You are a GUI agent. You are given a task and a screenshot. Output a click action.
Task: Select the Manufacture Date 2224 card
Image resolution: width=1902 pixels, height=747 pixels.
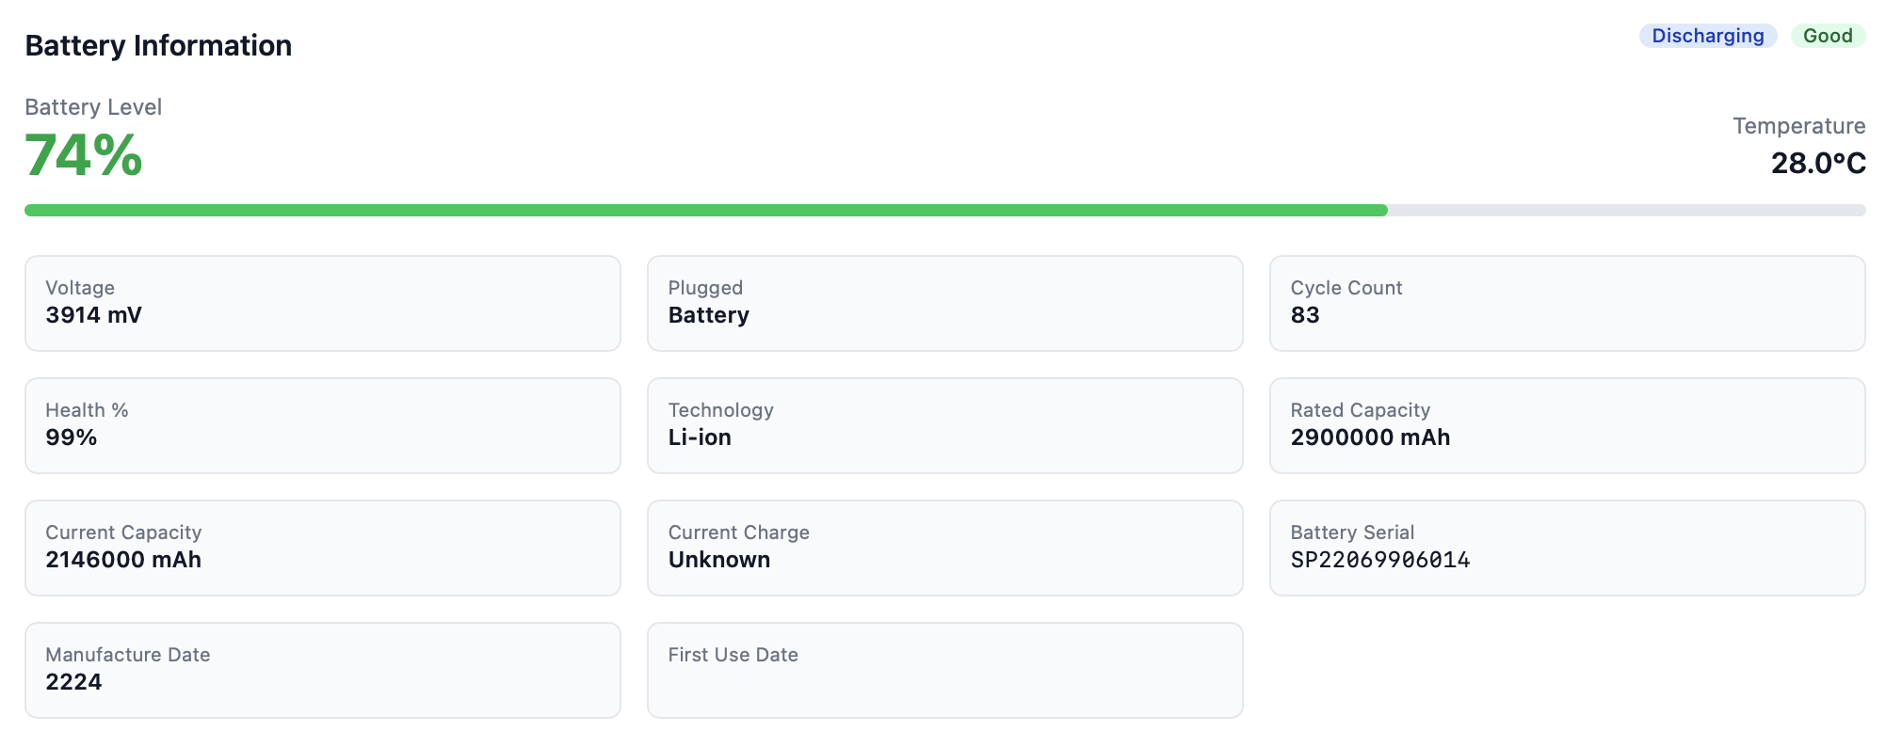(322, 670)
